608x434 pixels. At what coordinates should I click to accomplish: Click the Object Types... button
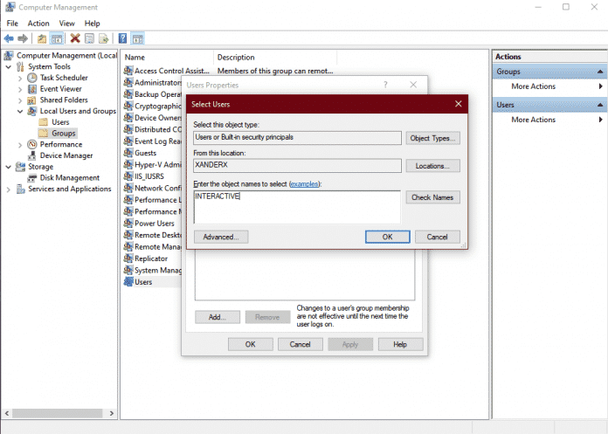tap(432, 138)
